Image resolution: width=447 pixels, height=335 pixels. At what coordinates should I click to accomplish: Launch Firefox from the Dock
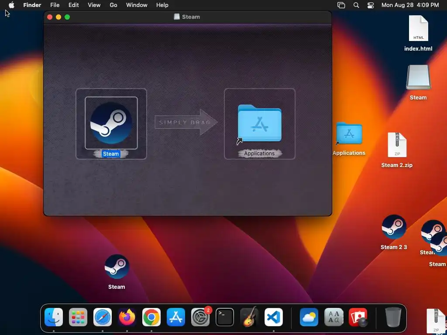point(127,317)
